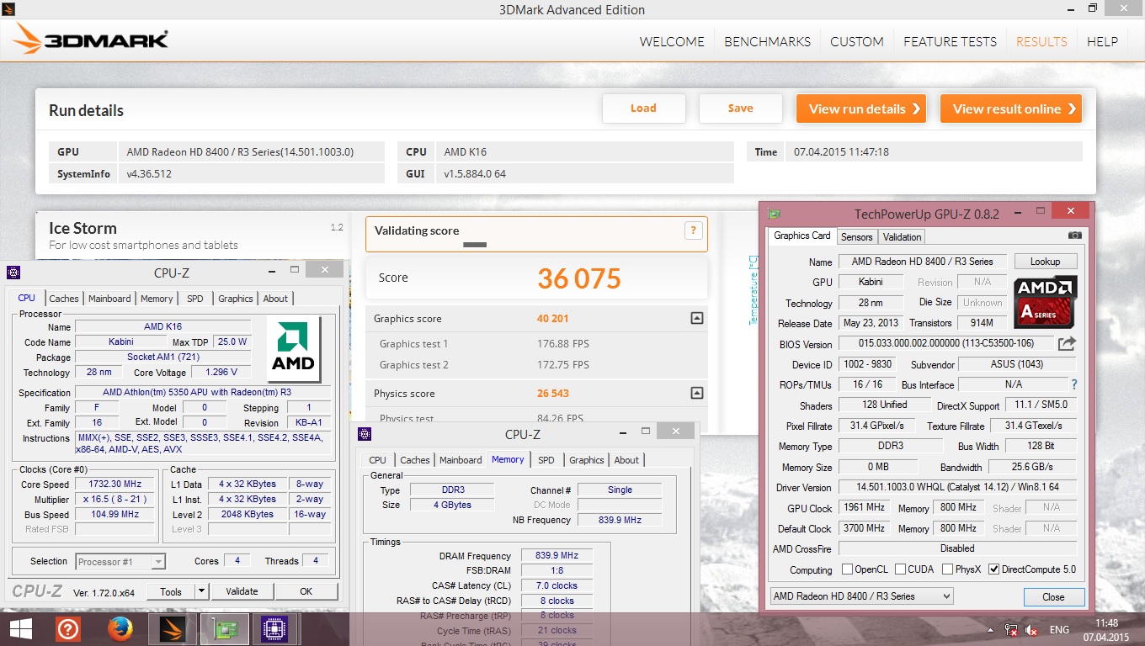Viewport: 1145px width, 646px height.
Task: Open the GPU selection dropdown in GPU-Z
Action: click(x=862, y=596)
